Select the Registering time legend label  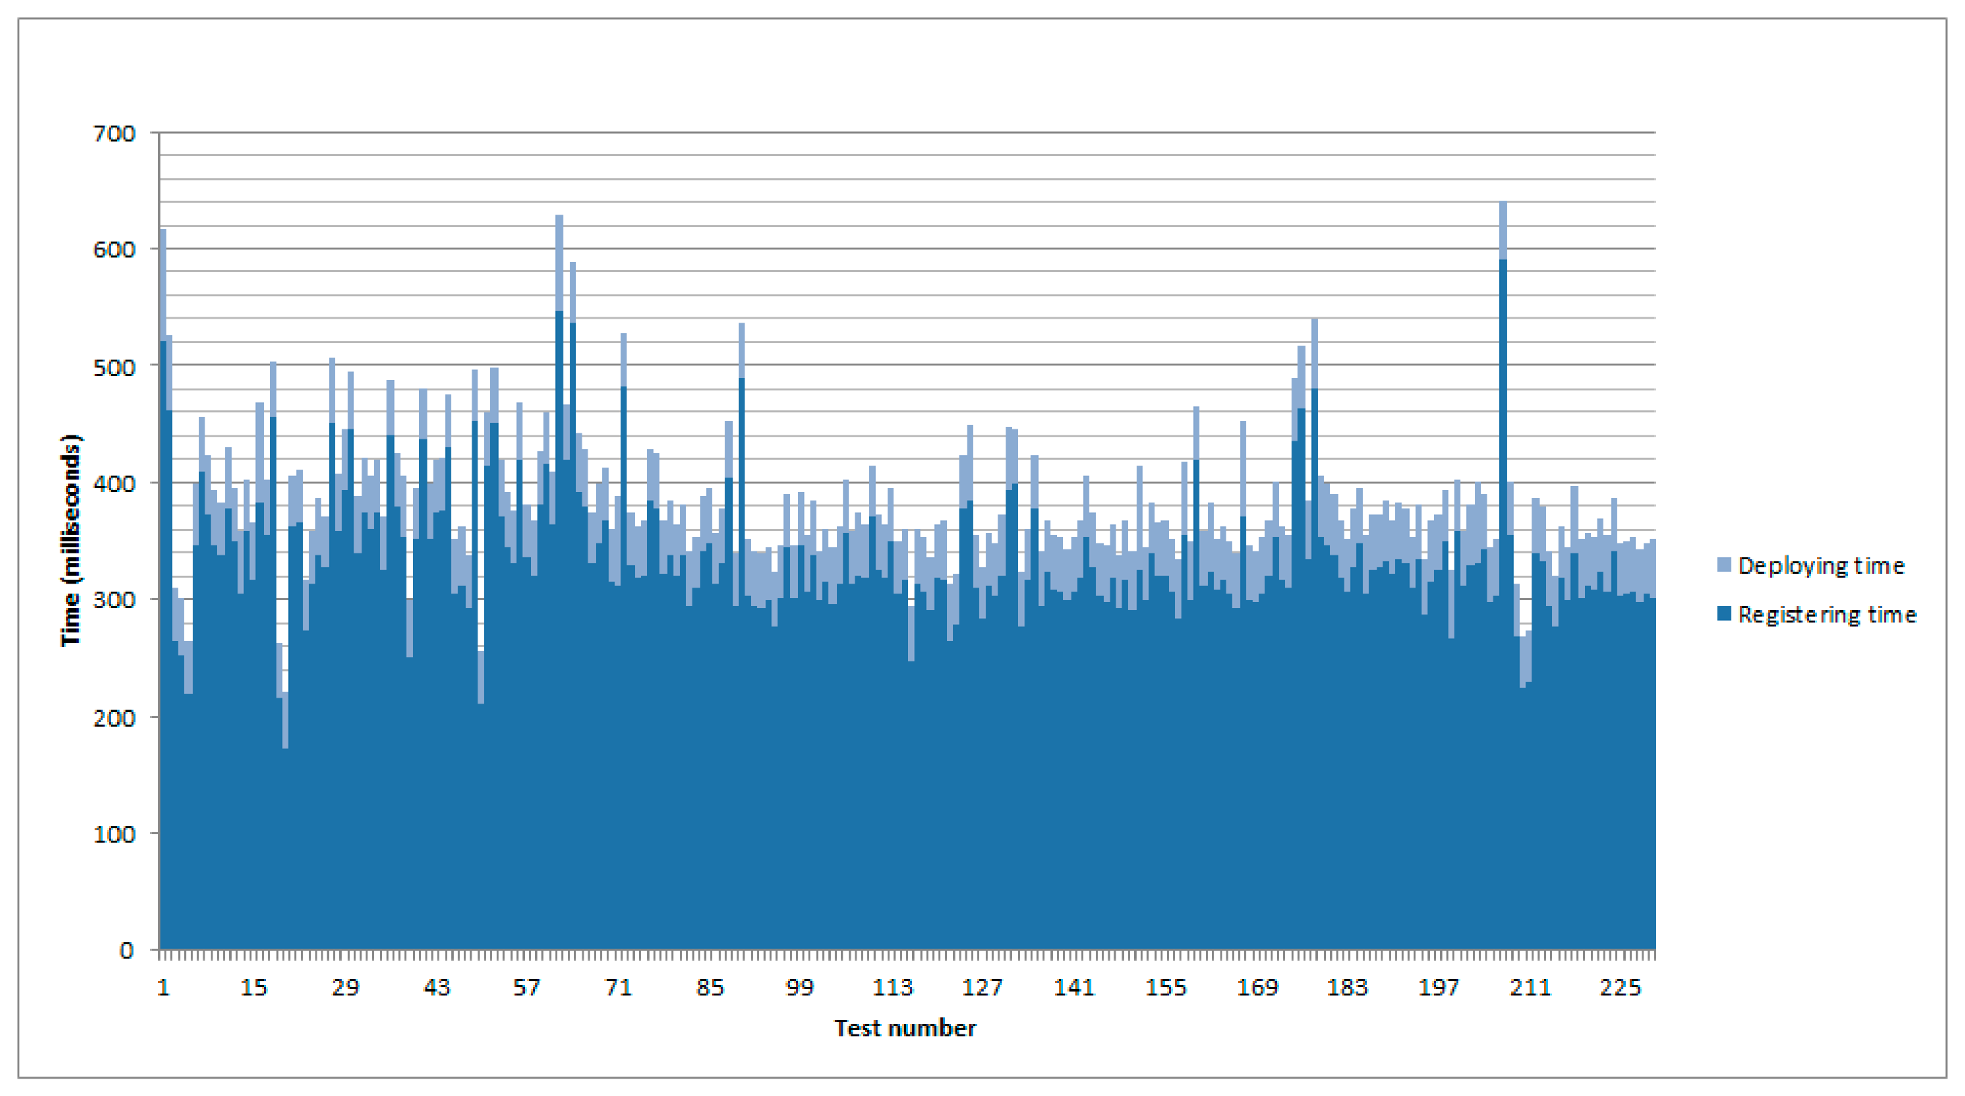point(1827,614)
